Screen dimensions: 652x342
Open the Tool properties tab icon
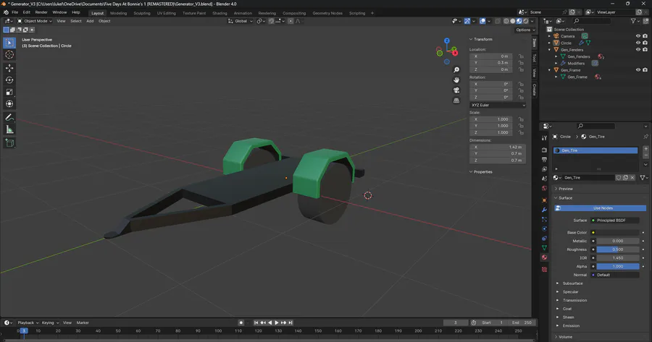(x=544, y=138)
